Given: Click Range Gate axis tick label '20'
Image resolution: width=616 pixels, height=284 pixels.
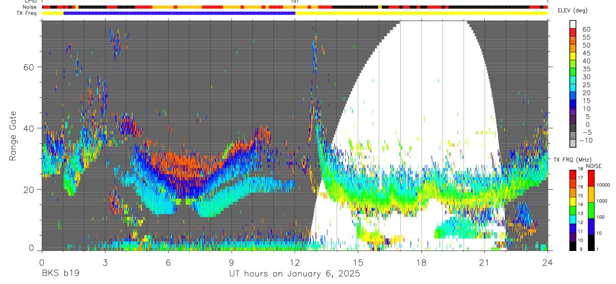Looking at the screenshot, I should [30, 189].
